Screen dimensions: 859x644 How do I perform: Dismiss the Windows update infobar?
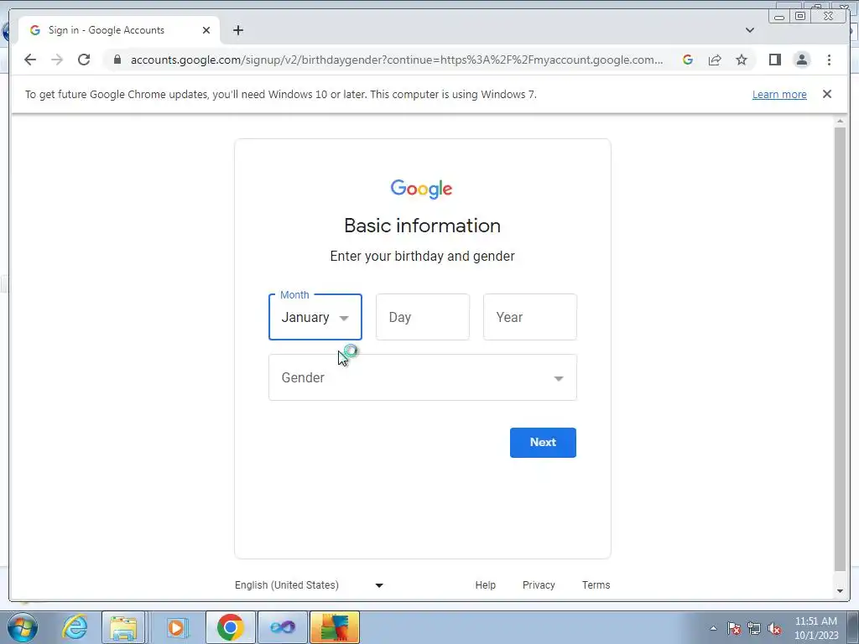pos(826,94)
